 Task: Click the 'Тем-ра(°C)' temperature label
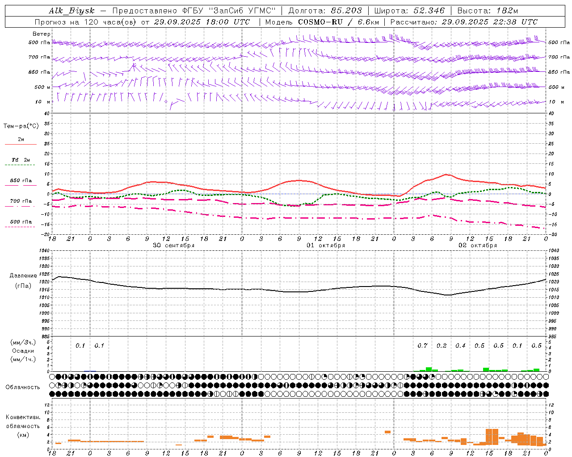coord(21,126)
